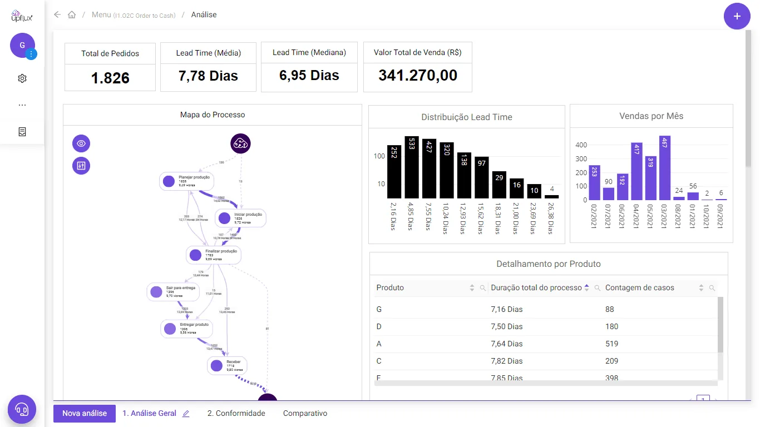
Task: Click the product table vertical scrollbar
Action: [x=720, y=325]
